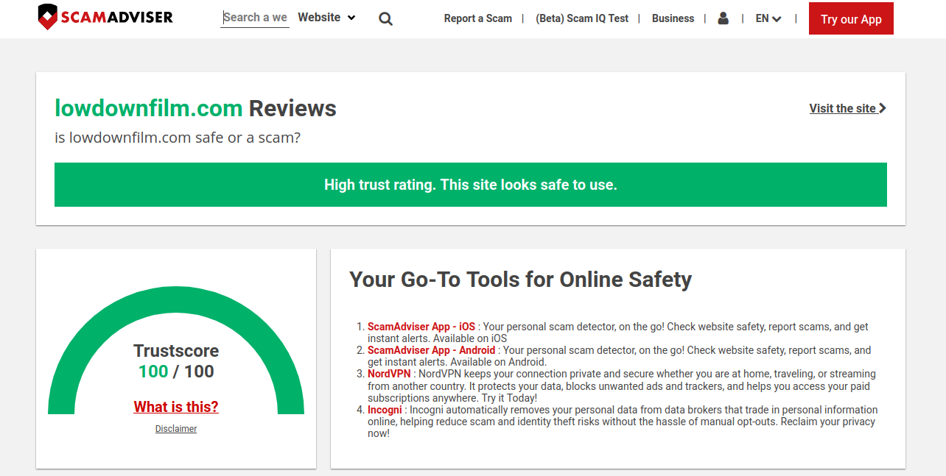Viewport: 946px width, 476px height.
Task: Expand the Website search type dropdown
Action: tap(326, 18)
